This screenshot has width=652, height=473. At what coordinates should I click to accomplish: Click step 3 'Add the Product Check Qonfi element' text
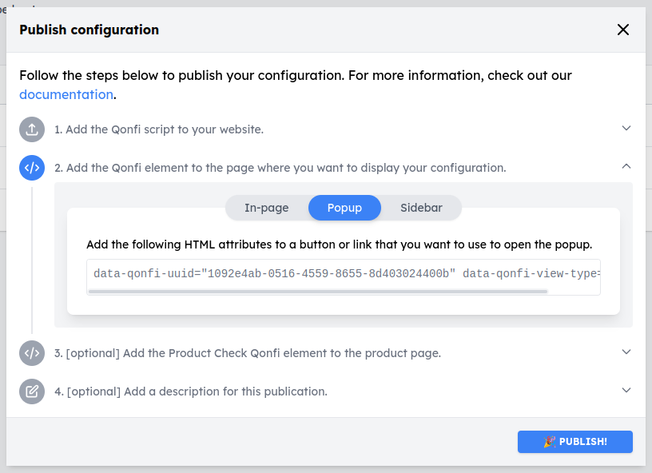tap(248, 353)
